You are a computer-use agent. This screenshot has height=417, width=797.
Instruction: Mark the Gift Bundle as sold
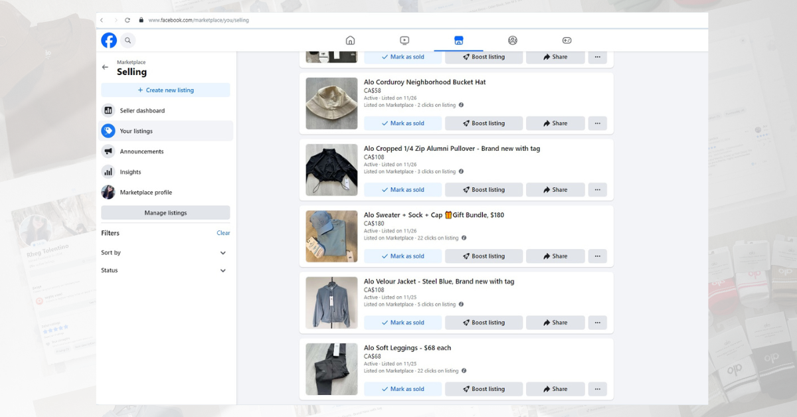pos(402,256)
